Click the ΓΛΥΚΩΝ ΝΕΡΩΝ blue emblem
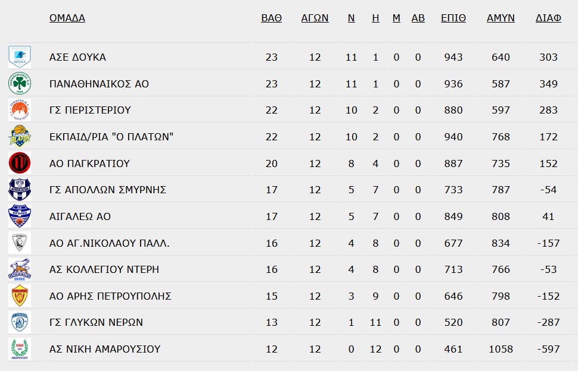Image resolution: width=578 pixels, height=371 pixels. tap(20, 322)
